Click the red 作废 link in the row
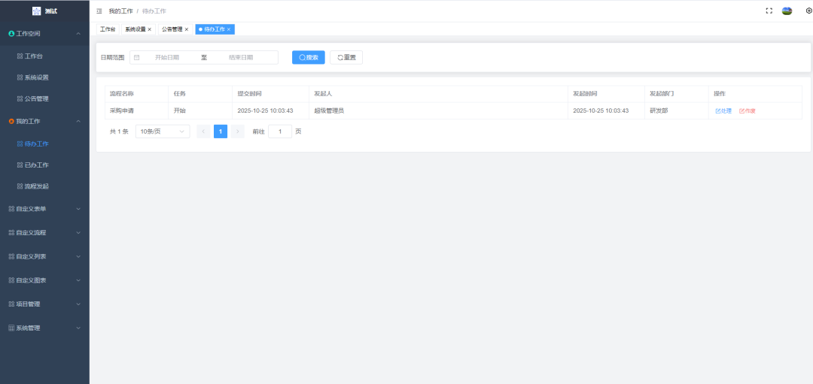The width and height of the screenshot is (813, 384). pos(748,110)
